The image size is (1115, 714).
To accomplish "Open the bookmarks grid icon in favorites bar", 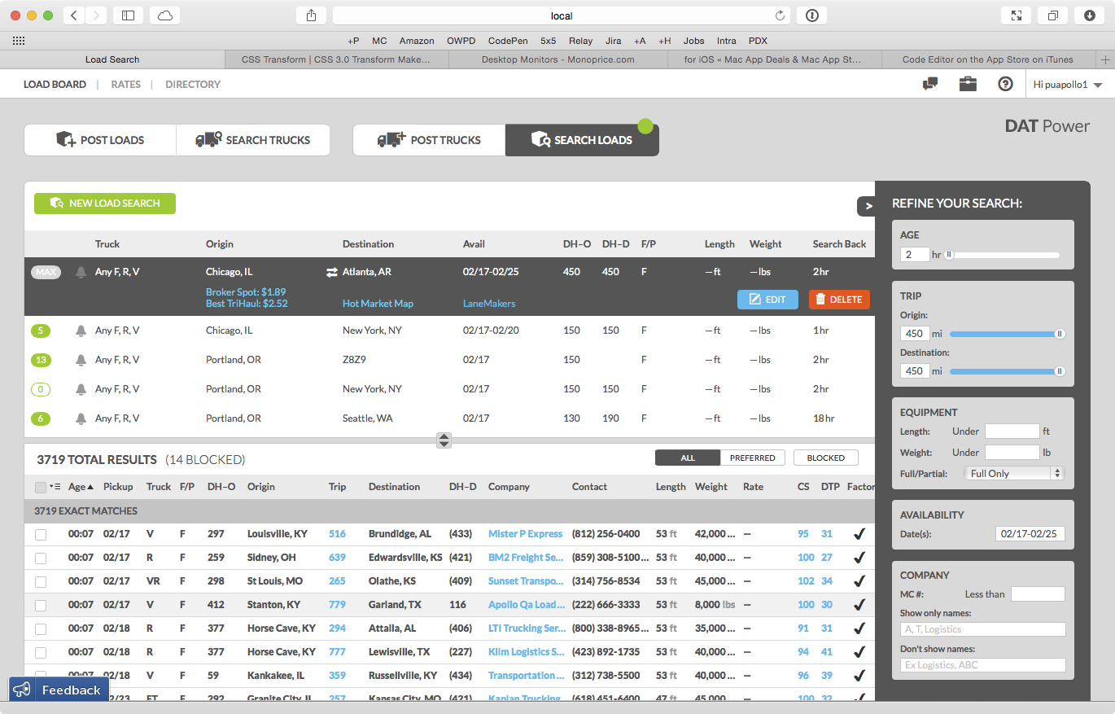I will tap(19, 41).
